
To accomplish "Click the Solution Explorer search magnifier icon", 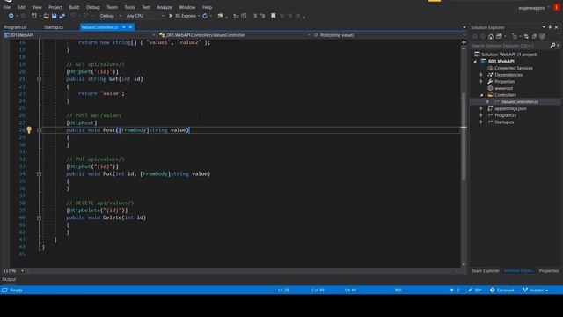I will point(552,46).
